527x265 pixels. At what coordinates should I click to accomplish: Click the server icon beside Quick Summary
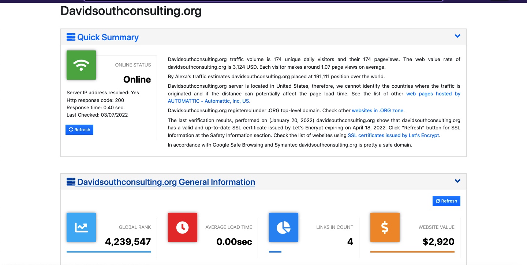(71, 37)
